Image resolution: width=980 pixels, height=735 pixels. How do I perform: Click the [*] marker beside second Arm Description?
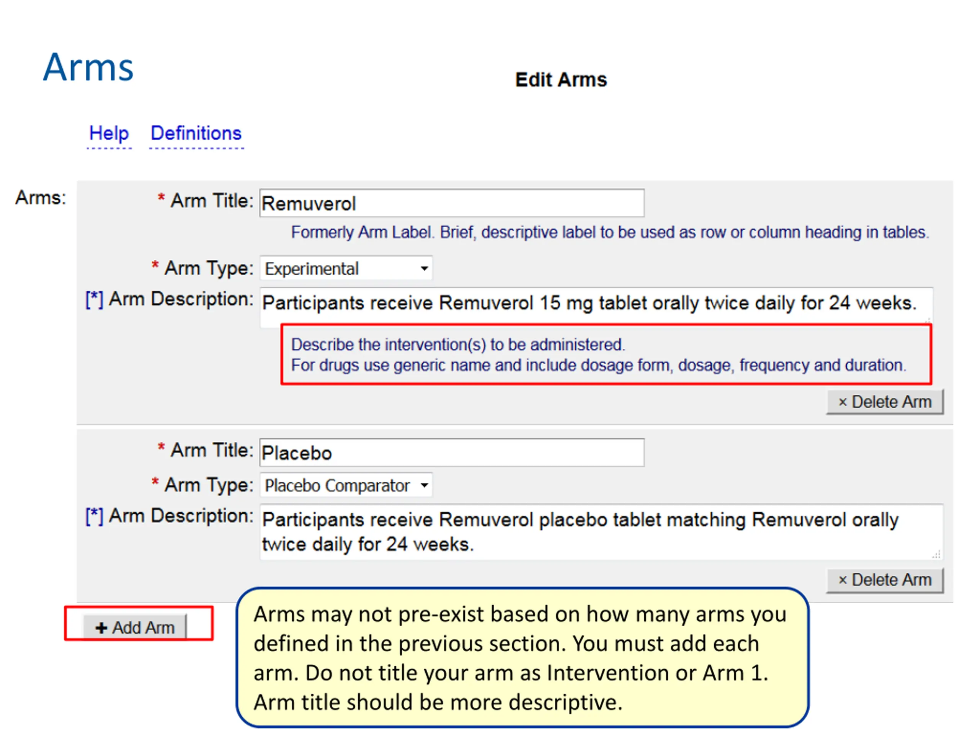(94, 516)
